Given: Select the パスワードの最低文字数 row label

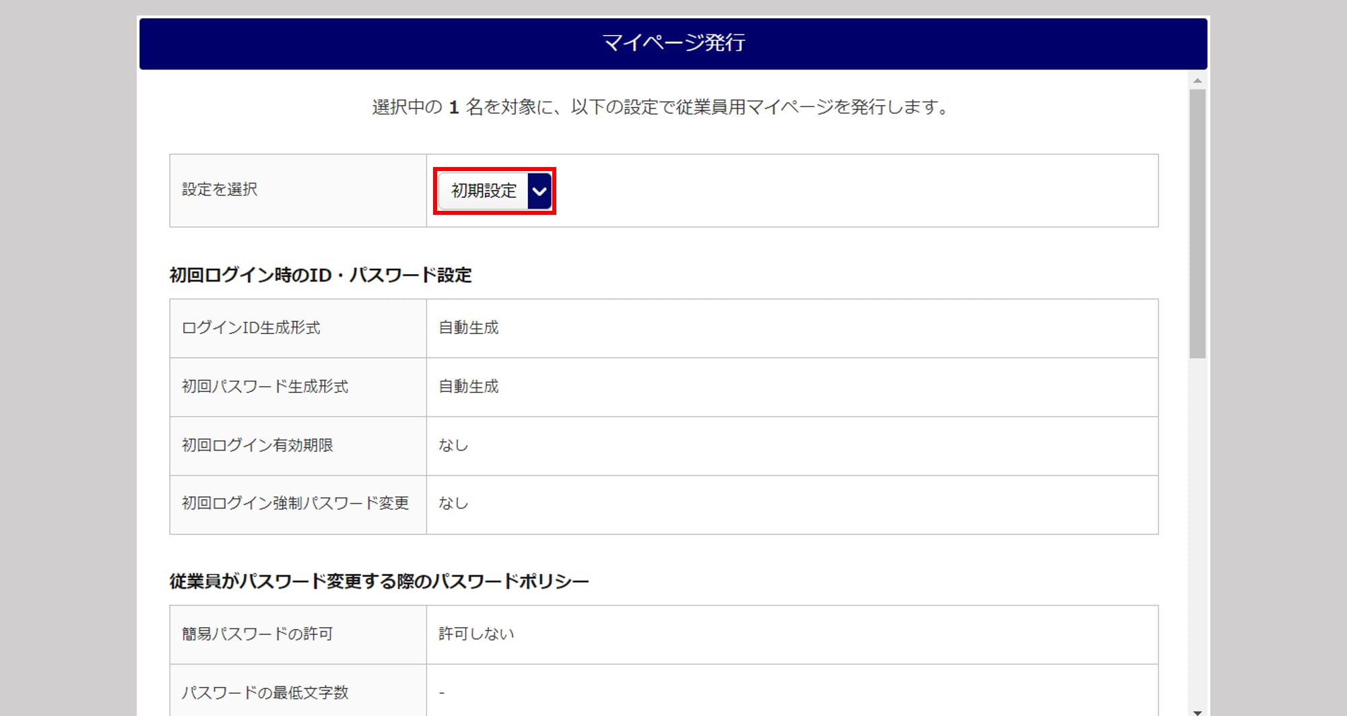Looking at the screenshot, I should [x=265, y=692].
